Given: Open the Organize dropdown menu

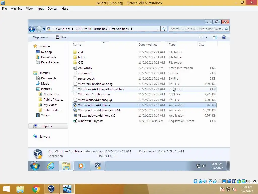Looking at the screenshot, I should coord(40,37).
